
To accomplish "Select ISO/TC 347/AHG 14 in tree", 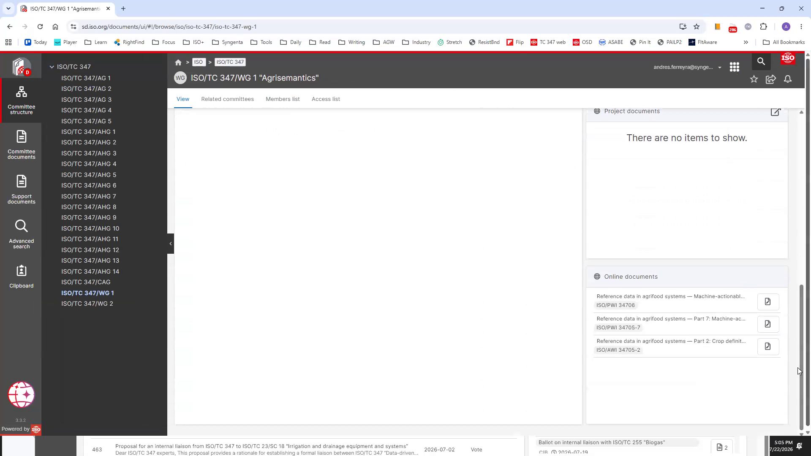I will 90,271.
